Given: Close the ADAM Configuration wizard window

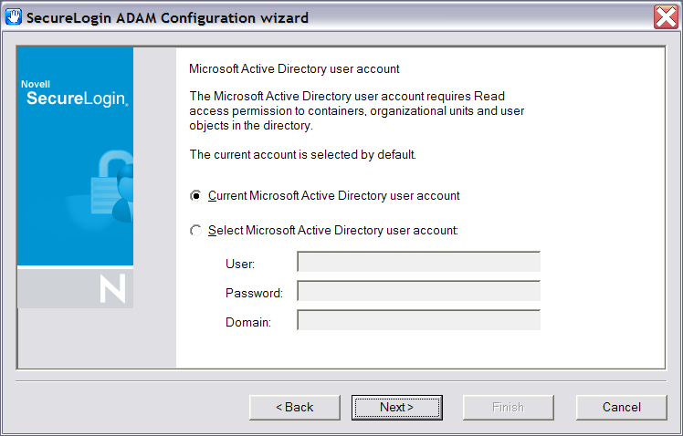Looking at the screenshot, I should [666, 17].
